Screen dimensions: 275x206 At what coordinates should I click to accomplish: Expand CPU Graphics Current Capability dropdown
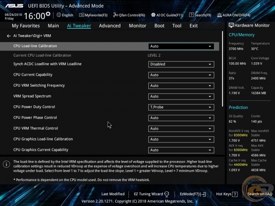(x=181, y=150)
